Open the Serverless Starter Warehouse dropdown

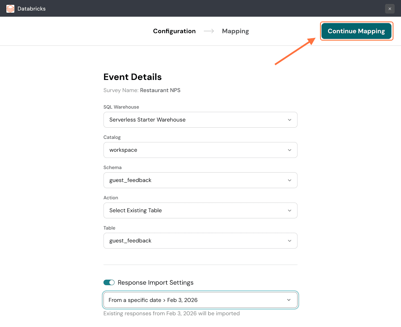[x=195, y=120]
